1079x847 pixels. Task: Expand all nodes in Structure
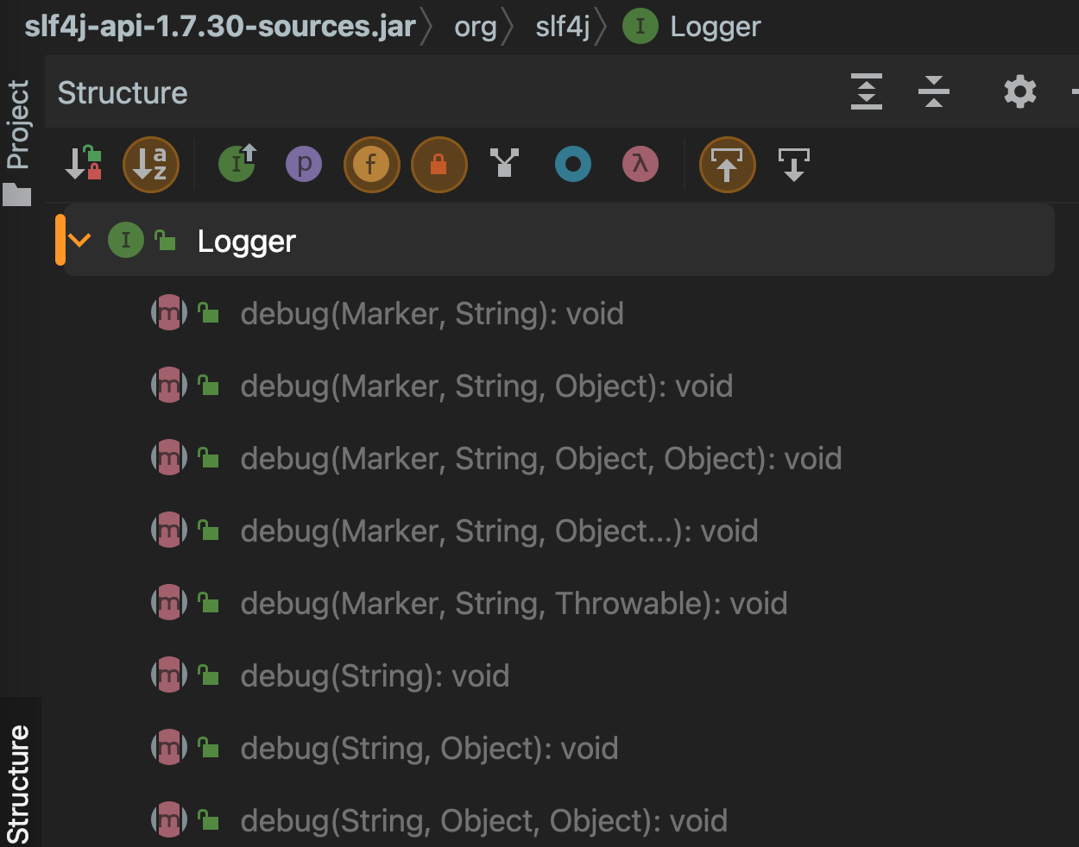(x=867, y=91)
